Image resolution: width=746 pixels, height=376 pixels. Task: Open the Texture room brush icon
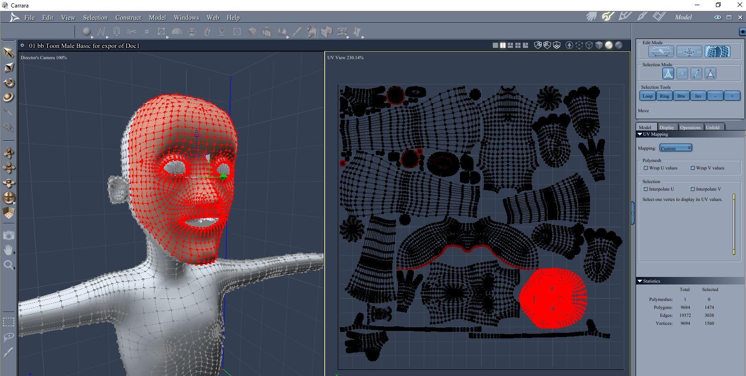click(642, 16)
